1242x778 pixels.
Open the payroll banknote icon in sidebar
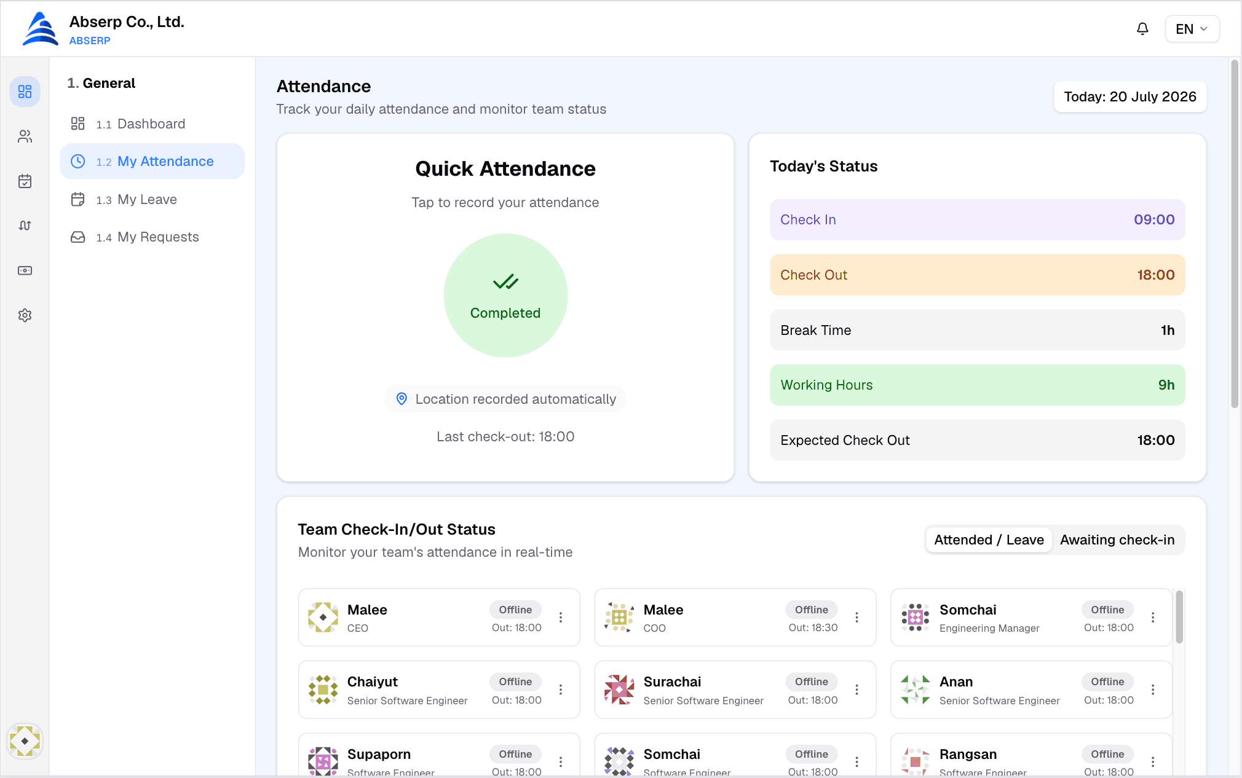tap(25, 270)
